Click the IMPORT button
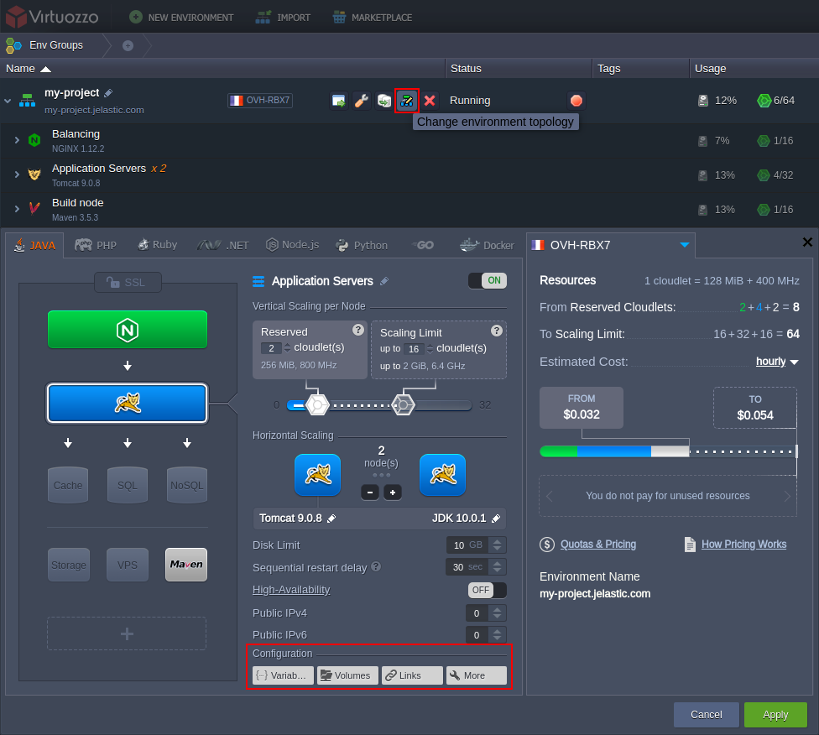 point(283,18)
